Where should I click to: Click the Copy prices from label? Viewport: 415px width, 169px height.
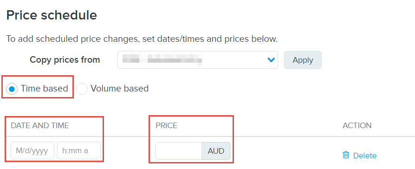[x=65, y=59]
